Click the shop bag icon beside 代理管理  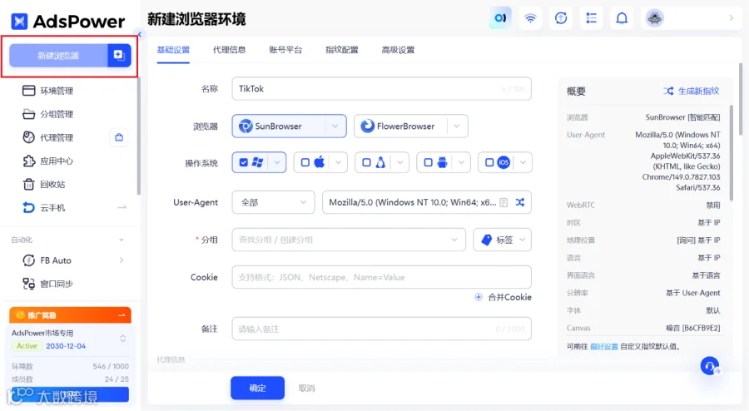[119, 137]
